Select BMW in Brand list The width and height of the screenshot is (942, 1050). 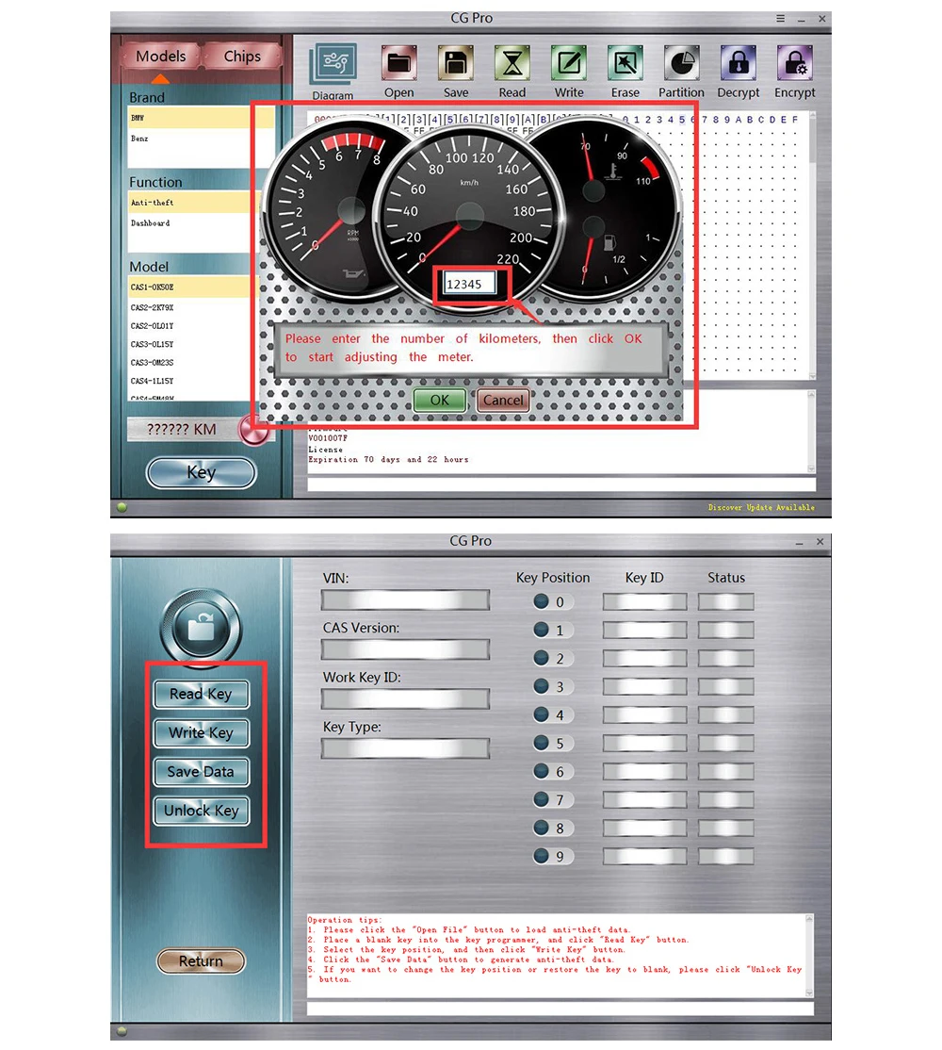(201, 118)
